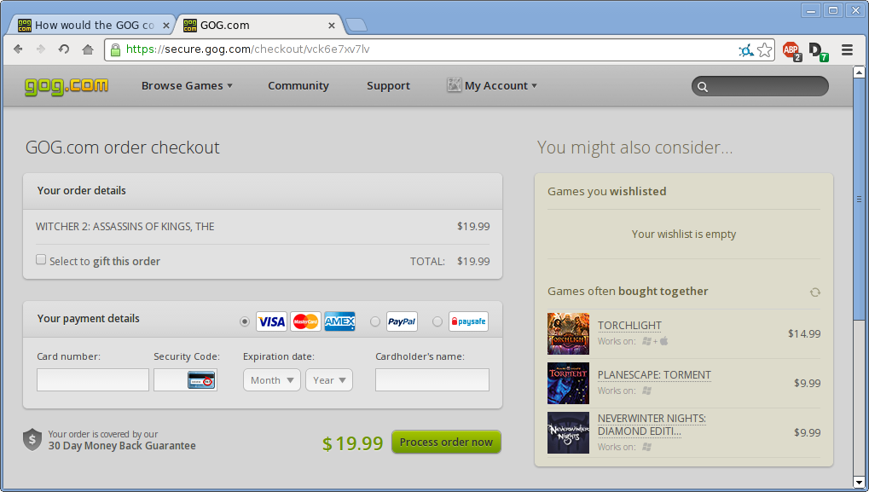The image size is (869, 492).
Task: Open the browser home page icon
Action: coord(88,49)
